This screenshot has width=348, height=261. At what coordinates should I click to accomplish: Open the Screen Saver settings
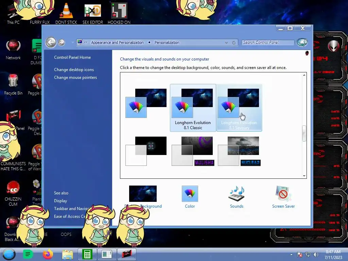click(x=283, y=197)
